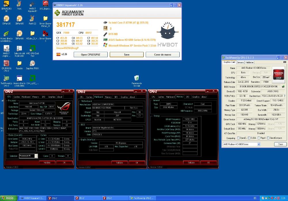Click OK in the Memory tab CPU-Z window
The height and width of the screenshot is (201, 288).
click(x=208, y=163)
